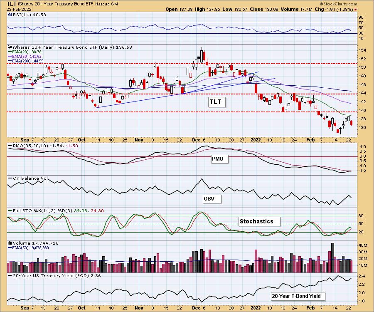Image resolution: width=374 pixels, height=312 pixels.
Task: Click the candlestick icon before the iShares Daily legend
Action: pyautogui.click(x=10, y=47)
